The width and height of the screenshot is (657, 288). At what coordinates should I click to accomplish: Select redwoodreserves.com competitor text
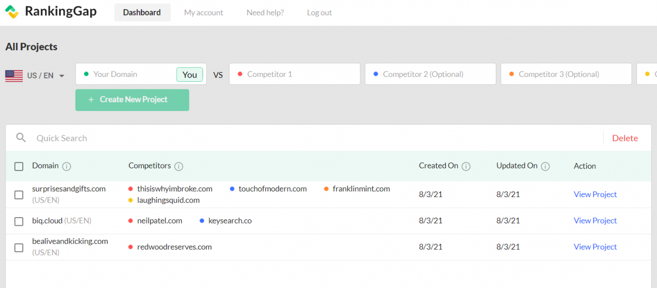coord(174,247)
